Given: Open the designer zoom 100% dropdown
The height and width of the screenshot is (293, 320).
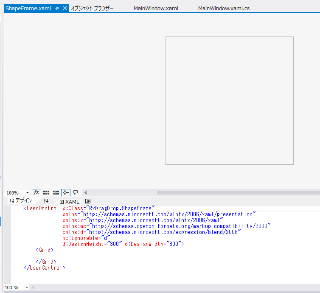Looking at the screenshot, I should click(27, 192).
